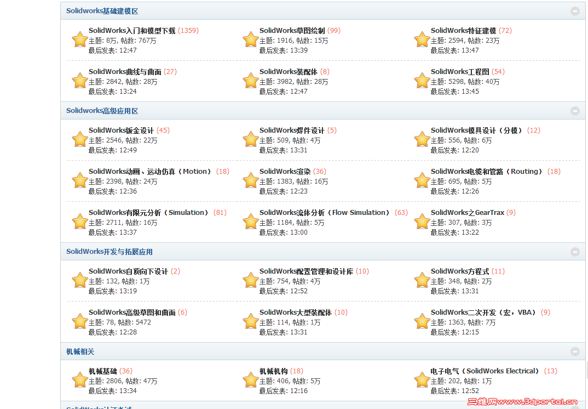Click last post time 13:34 under 机械基础
The height and width of the screenshot is (409, 588).
(x=128, y=390)
